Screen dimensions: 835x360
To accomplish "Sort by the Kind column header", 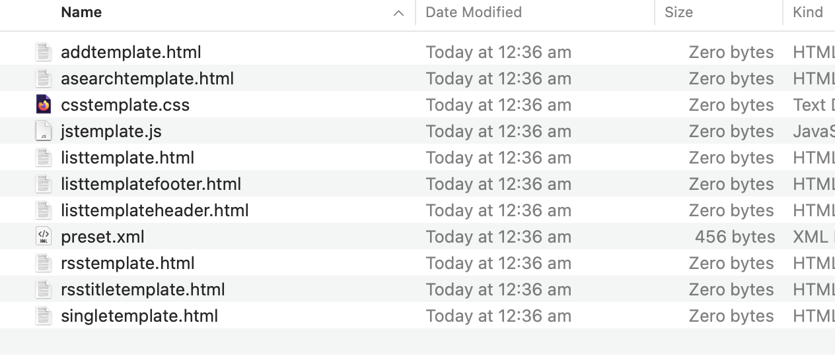I will click(x=808, y=13).
